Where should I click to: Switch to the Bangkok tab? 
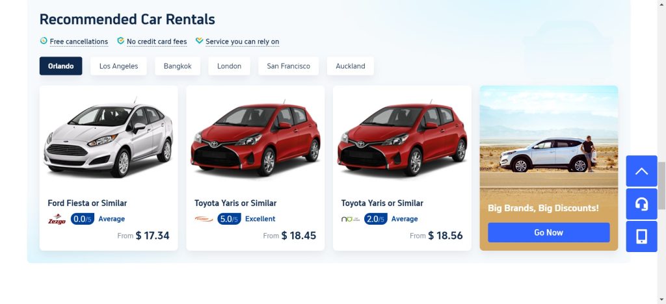(x=178, y=66)
